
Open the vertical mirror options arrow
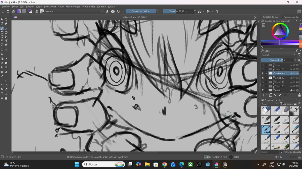coord(212,11)
